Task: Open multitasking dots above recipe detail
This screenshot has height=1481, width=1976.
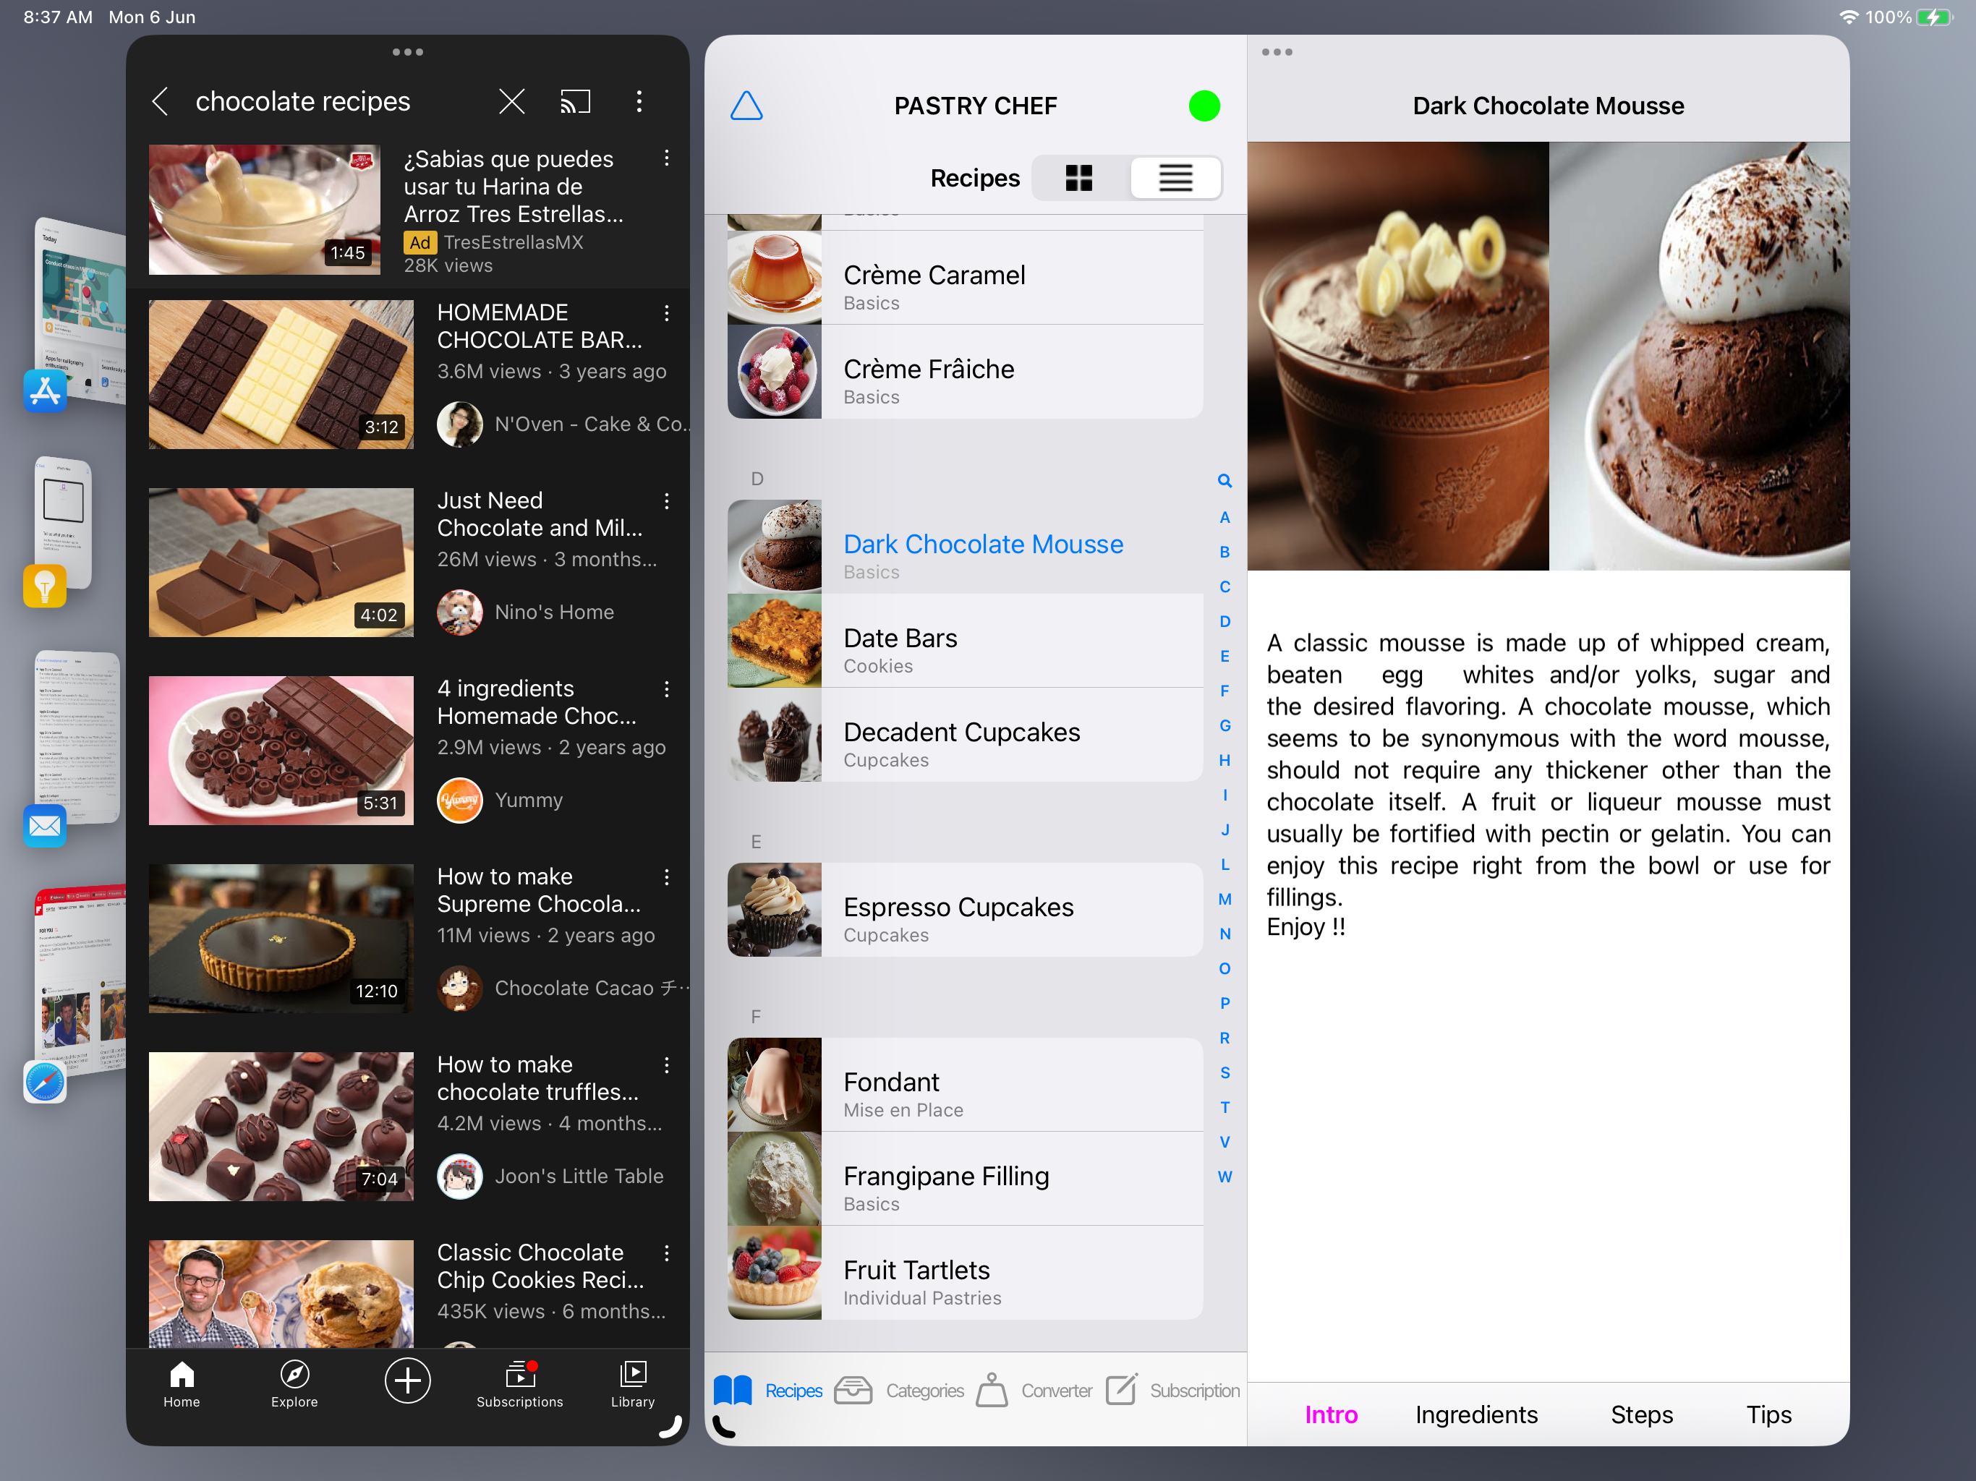Action: point(1277,52)
